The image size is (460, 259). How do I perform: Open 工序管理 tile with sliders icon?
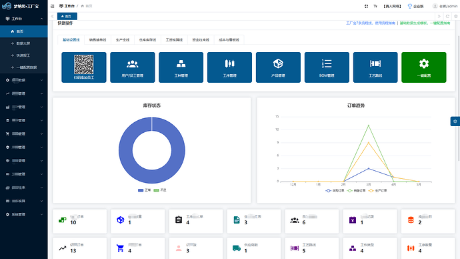tap(230, 67)
